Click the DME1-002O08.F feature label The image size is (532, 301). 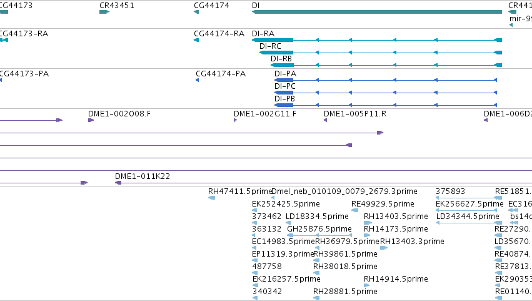tap(119, 114)
